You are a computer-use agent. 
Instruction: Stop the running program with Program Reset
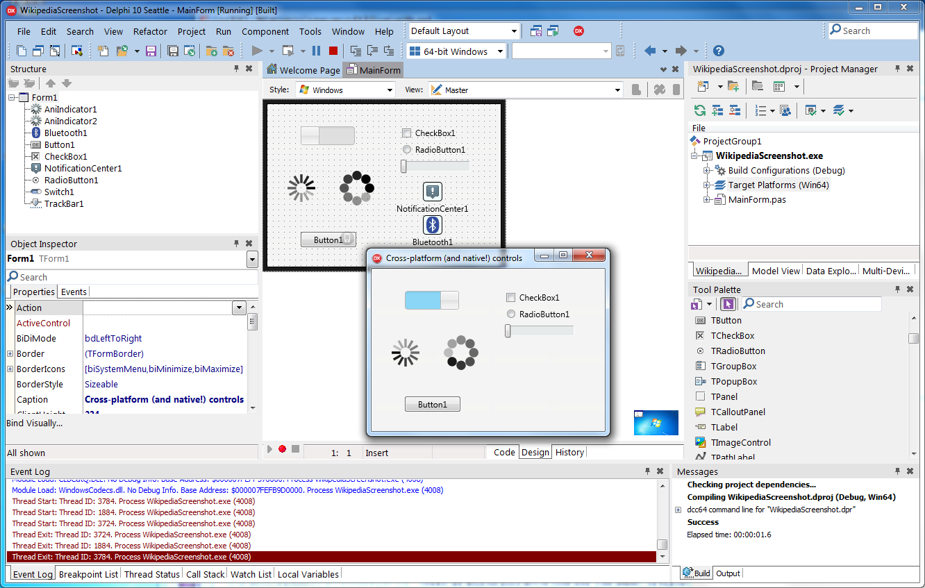point(334,50)
